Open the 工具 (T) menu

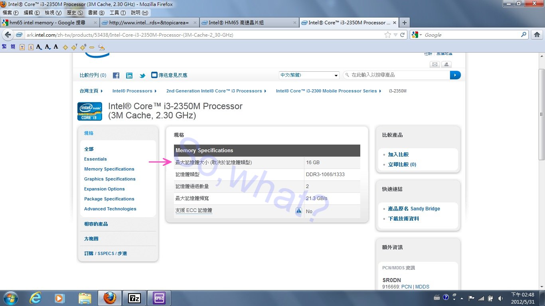[118, 13]
